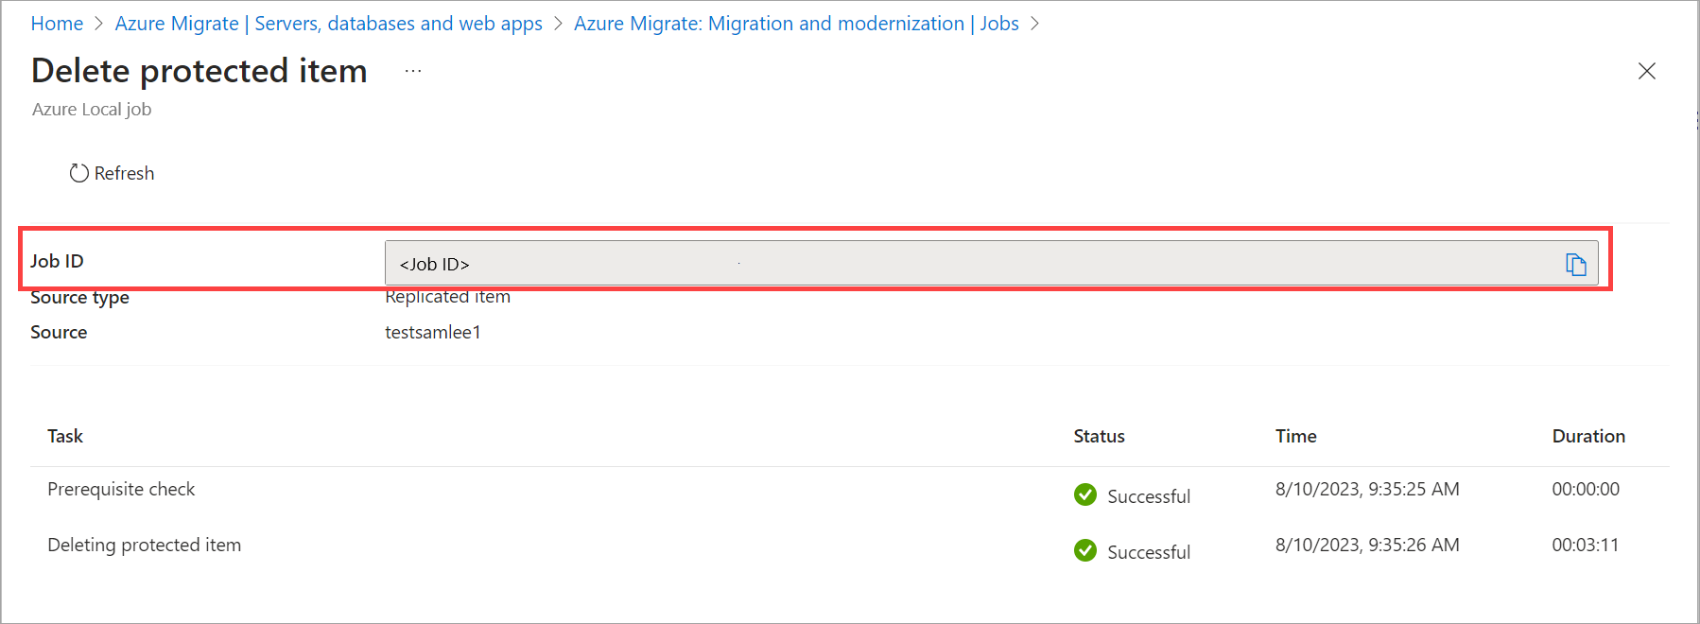Open Migration and modernization Jobs breadcrumb

pos(796,23)
